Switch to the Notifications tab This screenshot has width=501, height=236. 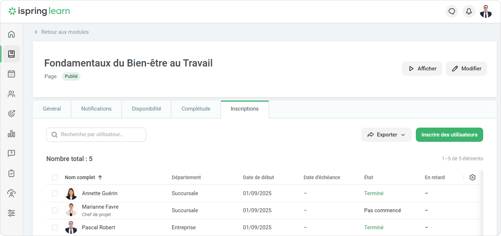coord(96,109)
